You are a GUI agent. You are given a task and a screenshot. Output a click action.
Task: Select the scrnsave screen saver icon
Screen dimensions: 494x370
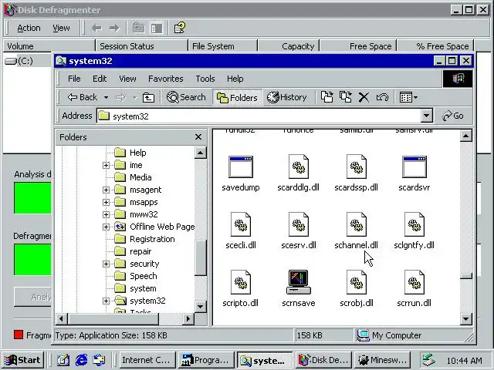click(x=299, y=282)
